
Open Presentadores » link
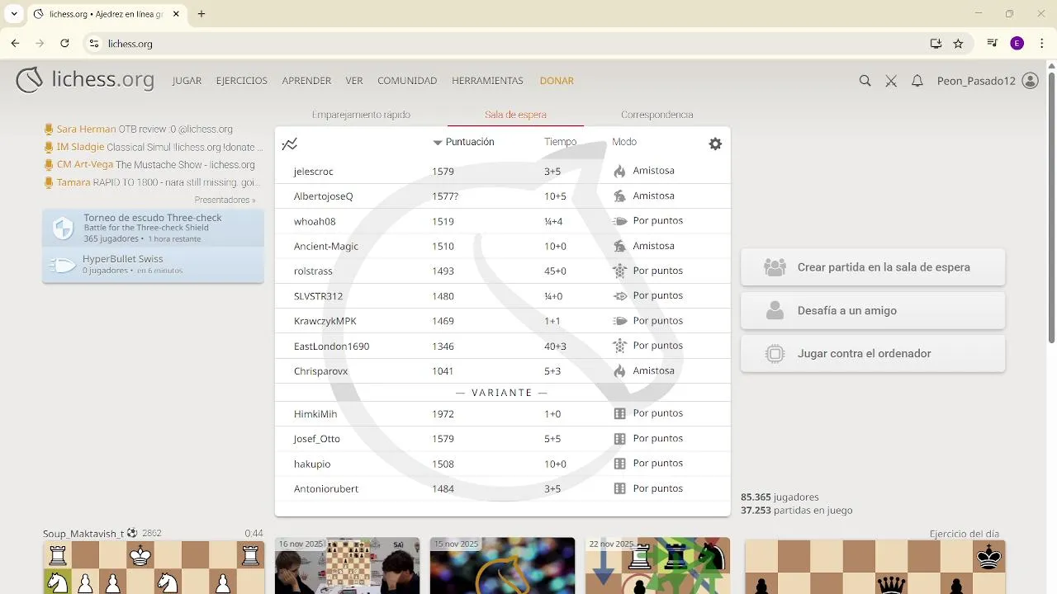point(225,200)
